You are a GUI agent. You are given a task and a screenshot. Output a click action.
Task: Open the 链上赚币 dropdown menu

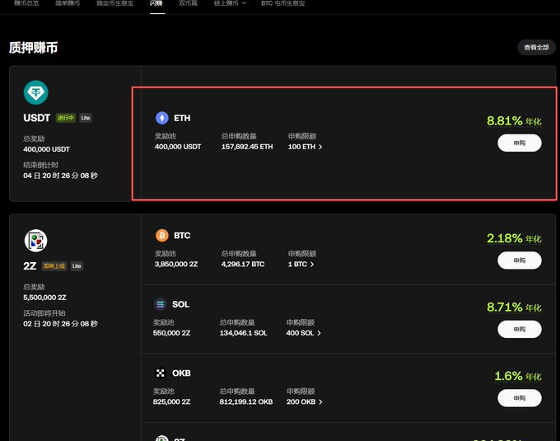tap(230, 3)
